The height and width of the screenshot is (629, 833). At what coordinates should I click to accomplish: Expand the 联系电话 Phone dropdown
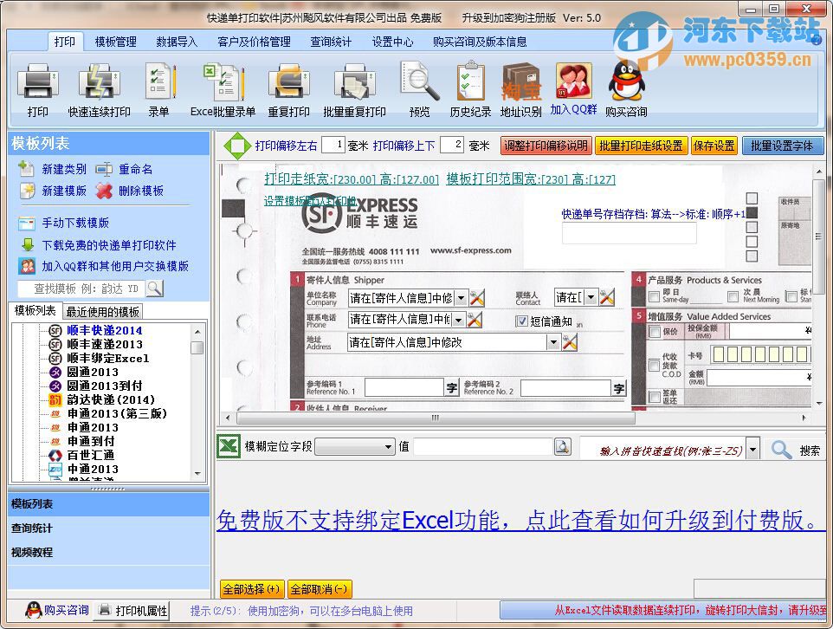[x=458, y=319]
